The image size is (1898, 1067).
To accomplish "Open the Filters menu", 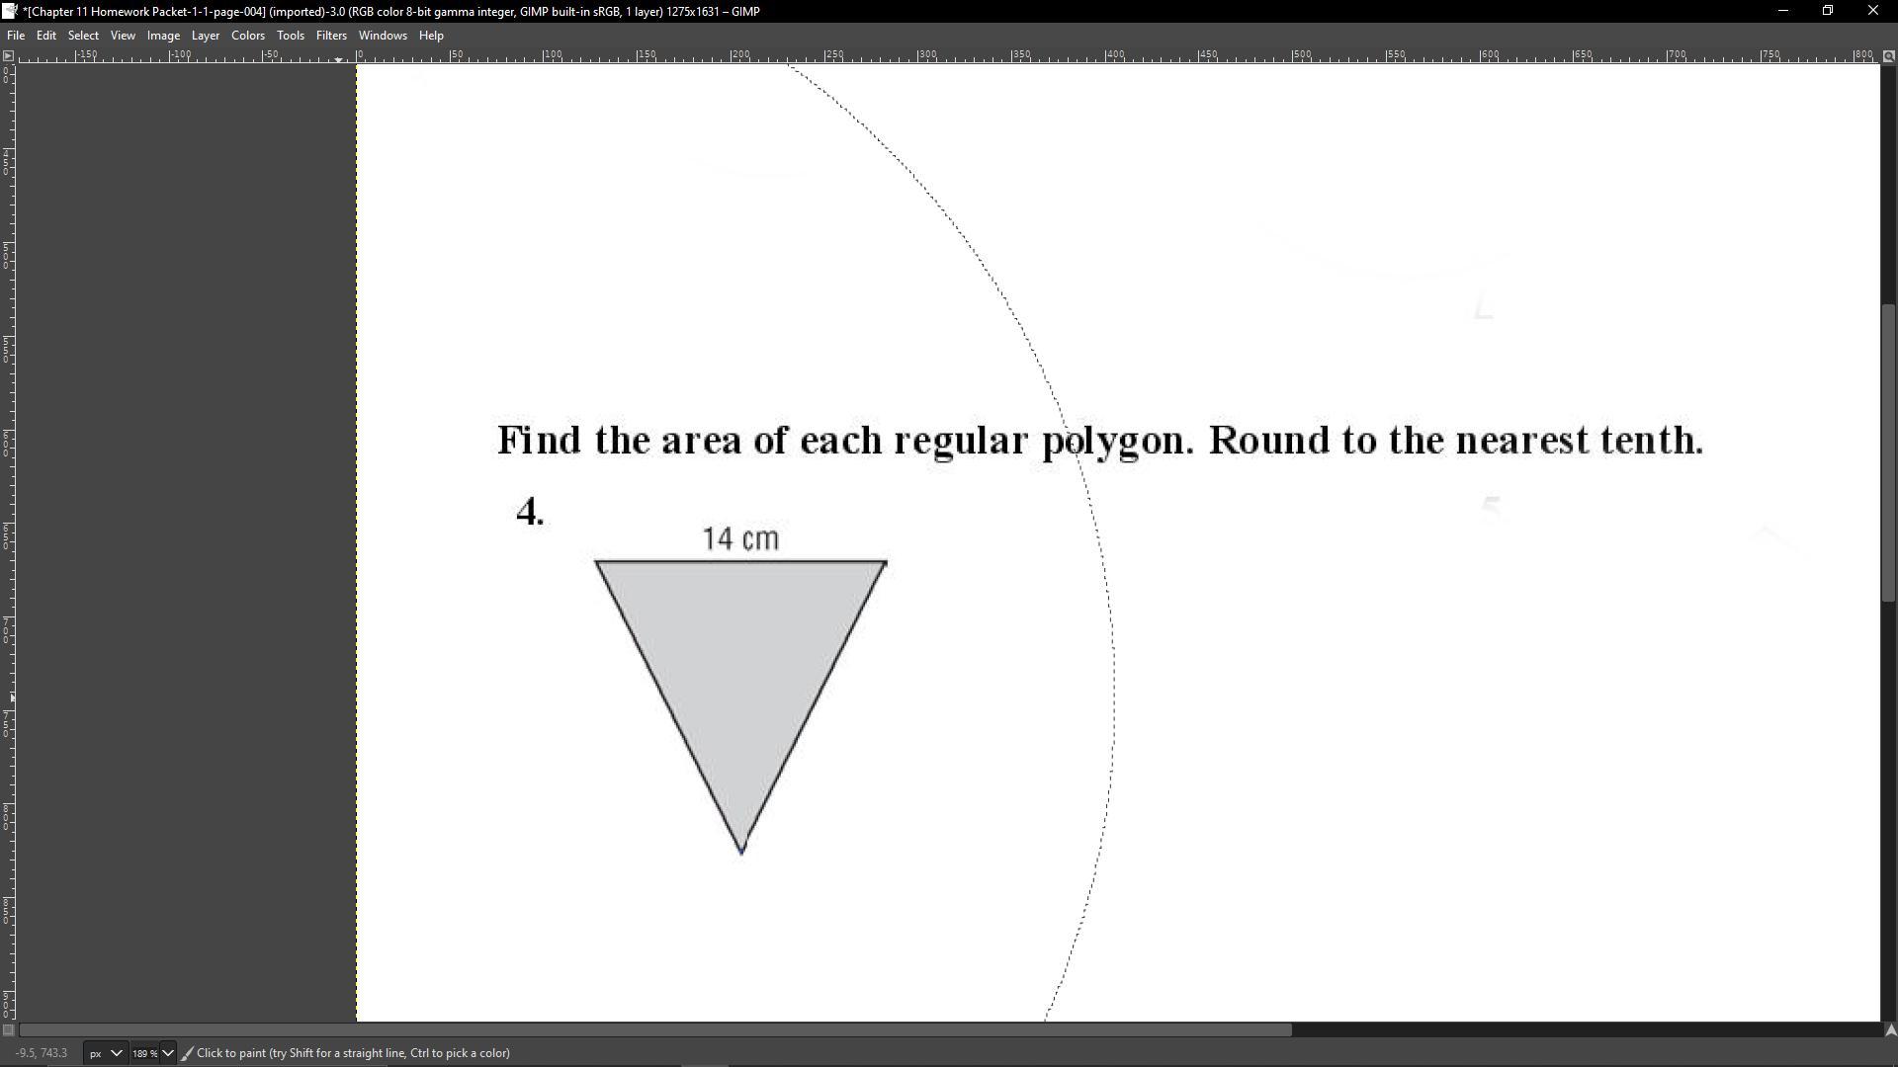I will [331, 36].
